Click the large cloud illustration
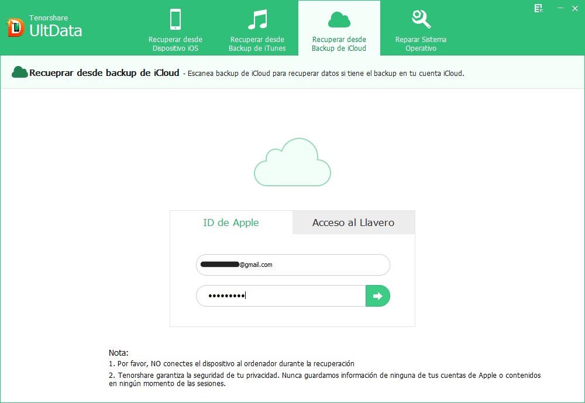585x403 pixels. pos(292,162)
